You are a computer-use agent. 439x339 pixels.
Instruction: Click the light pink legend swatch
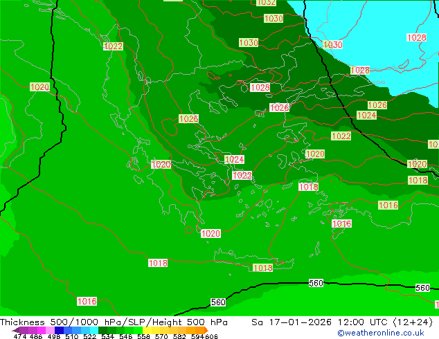pyautogui.click(x=50, y=330)
